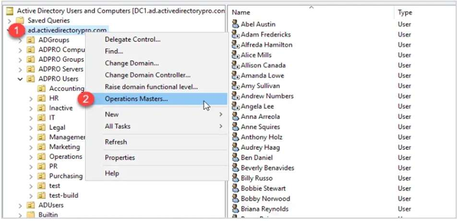Click the Andrew Numbers user icon
458x221 pixels.
[x=235, y=96]
